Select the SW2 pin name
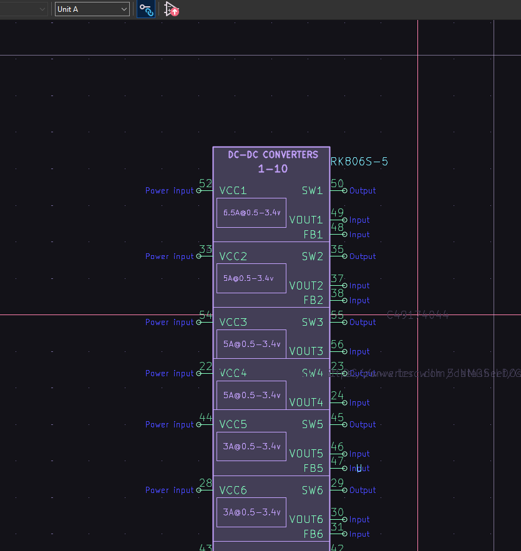The height and width of the screenshot is (551, 521). click(313, 256)
